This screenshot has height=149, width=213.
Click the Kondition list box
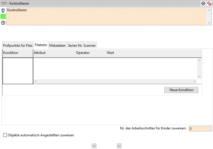(x=18, y=71)
